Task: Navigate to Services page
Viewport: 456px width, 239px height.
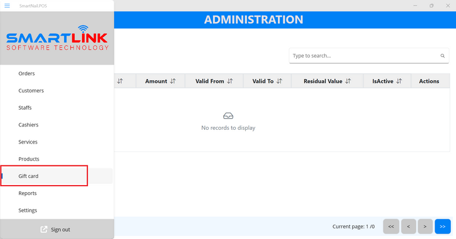Action: tap(28, 142)
